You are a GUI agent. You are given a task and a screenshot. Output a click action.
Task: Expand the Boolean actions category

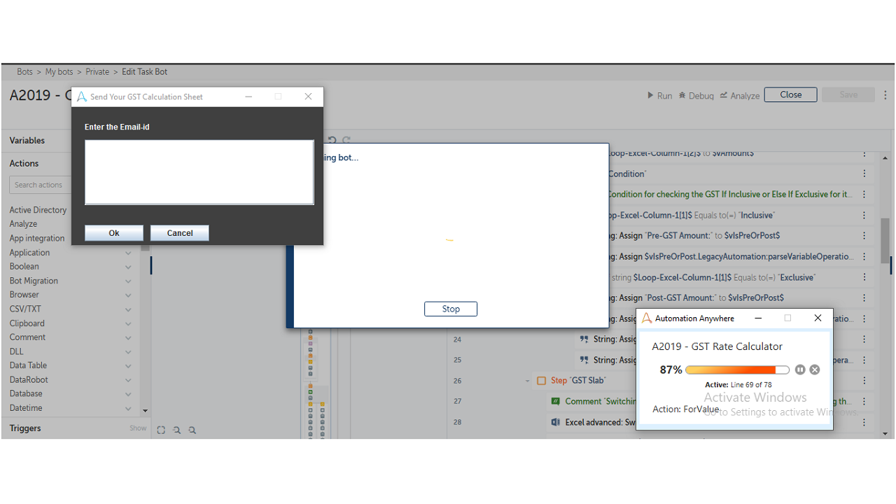click(x=128, y=267)
